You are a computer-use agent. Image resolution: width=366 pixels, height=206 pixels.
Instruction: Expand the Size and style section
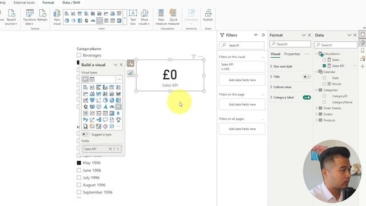point(271,66)
